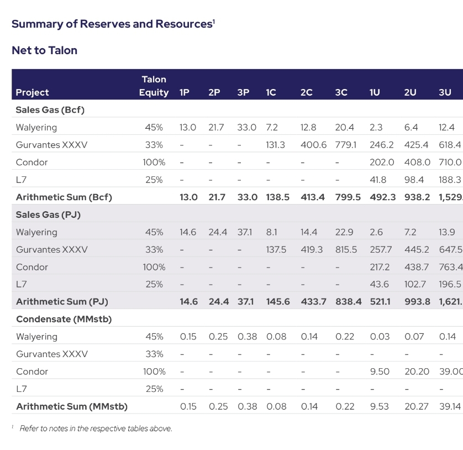Click Bcf sum 2U value 938.2
463x450 pixels.
coord(417,197)
